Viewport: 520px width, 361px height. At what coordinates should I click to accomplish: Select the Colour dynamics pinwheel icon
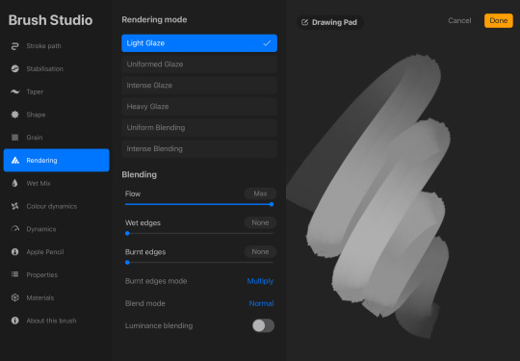coord(14,206)
